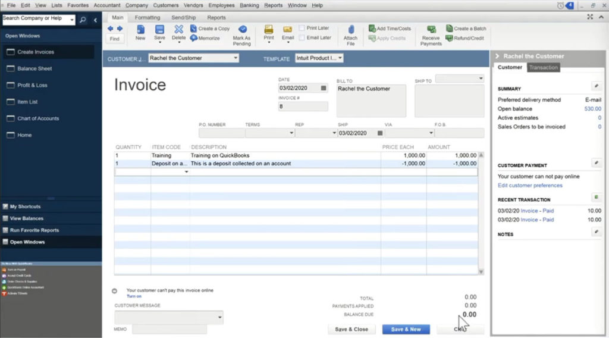Switch to the Transaction tab
Viewport: 609px width, 338px height.
click(x=544, y=67)
